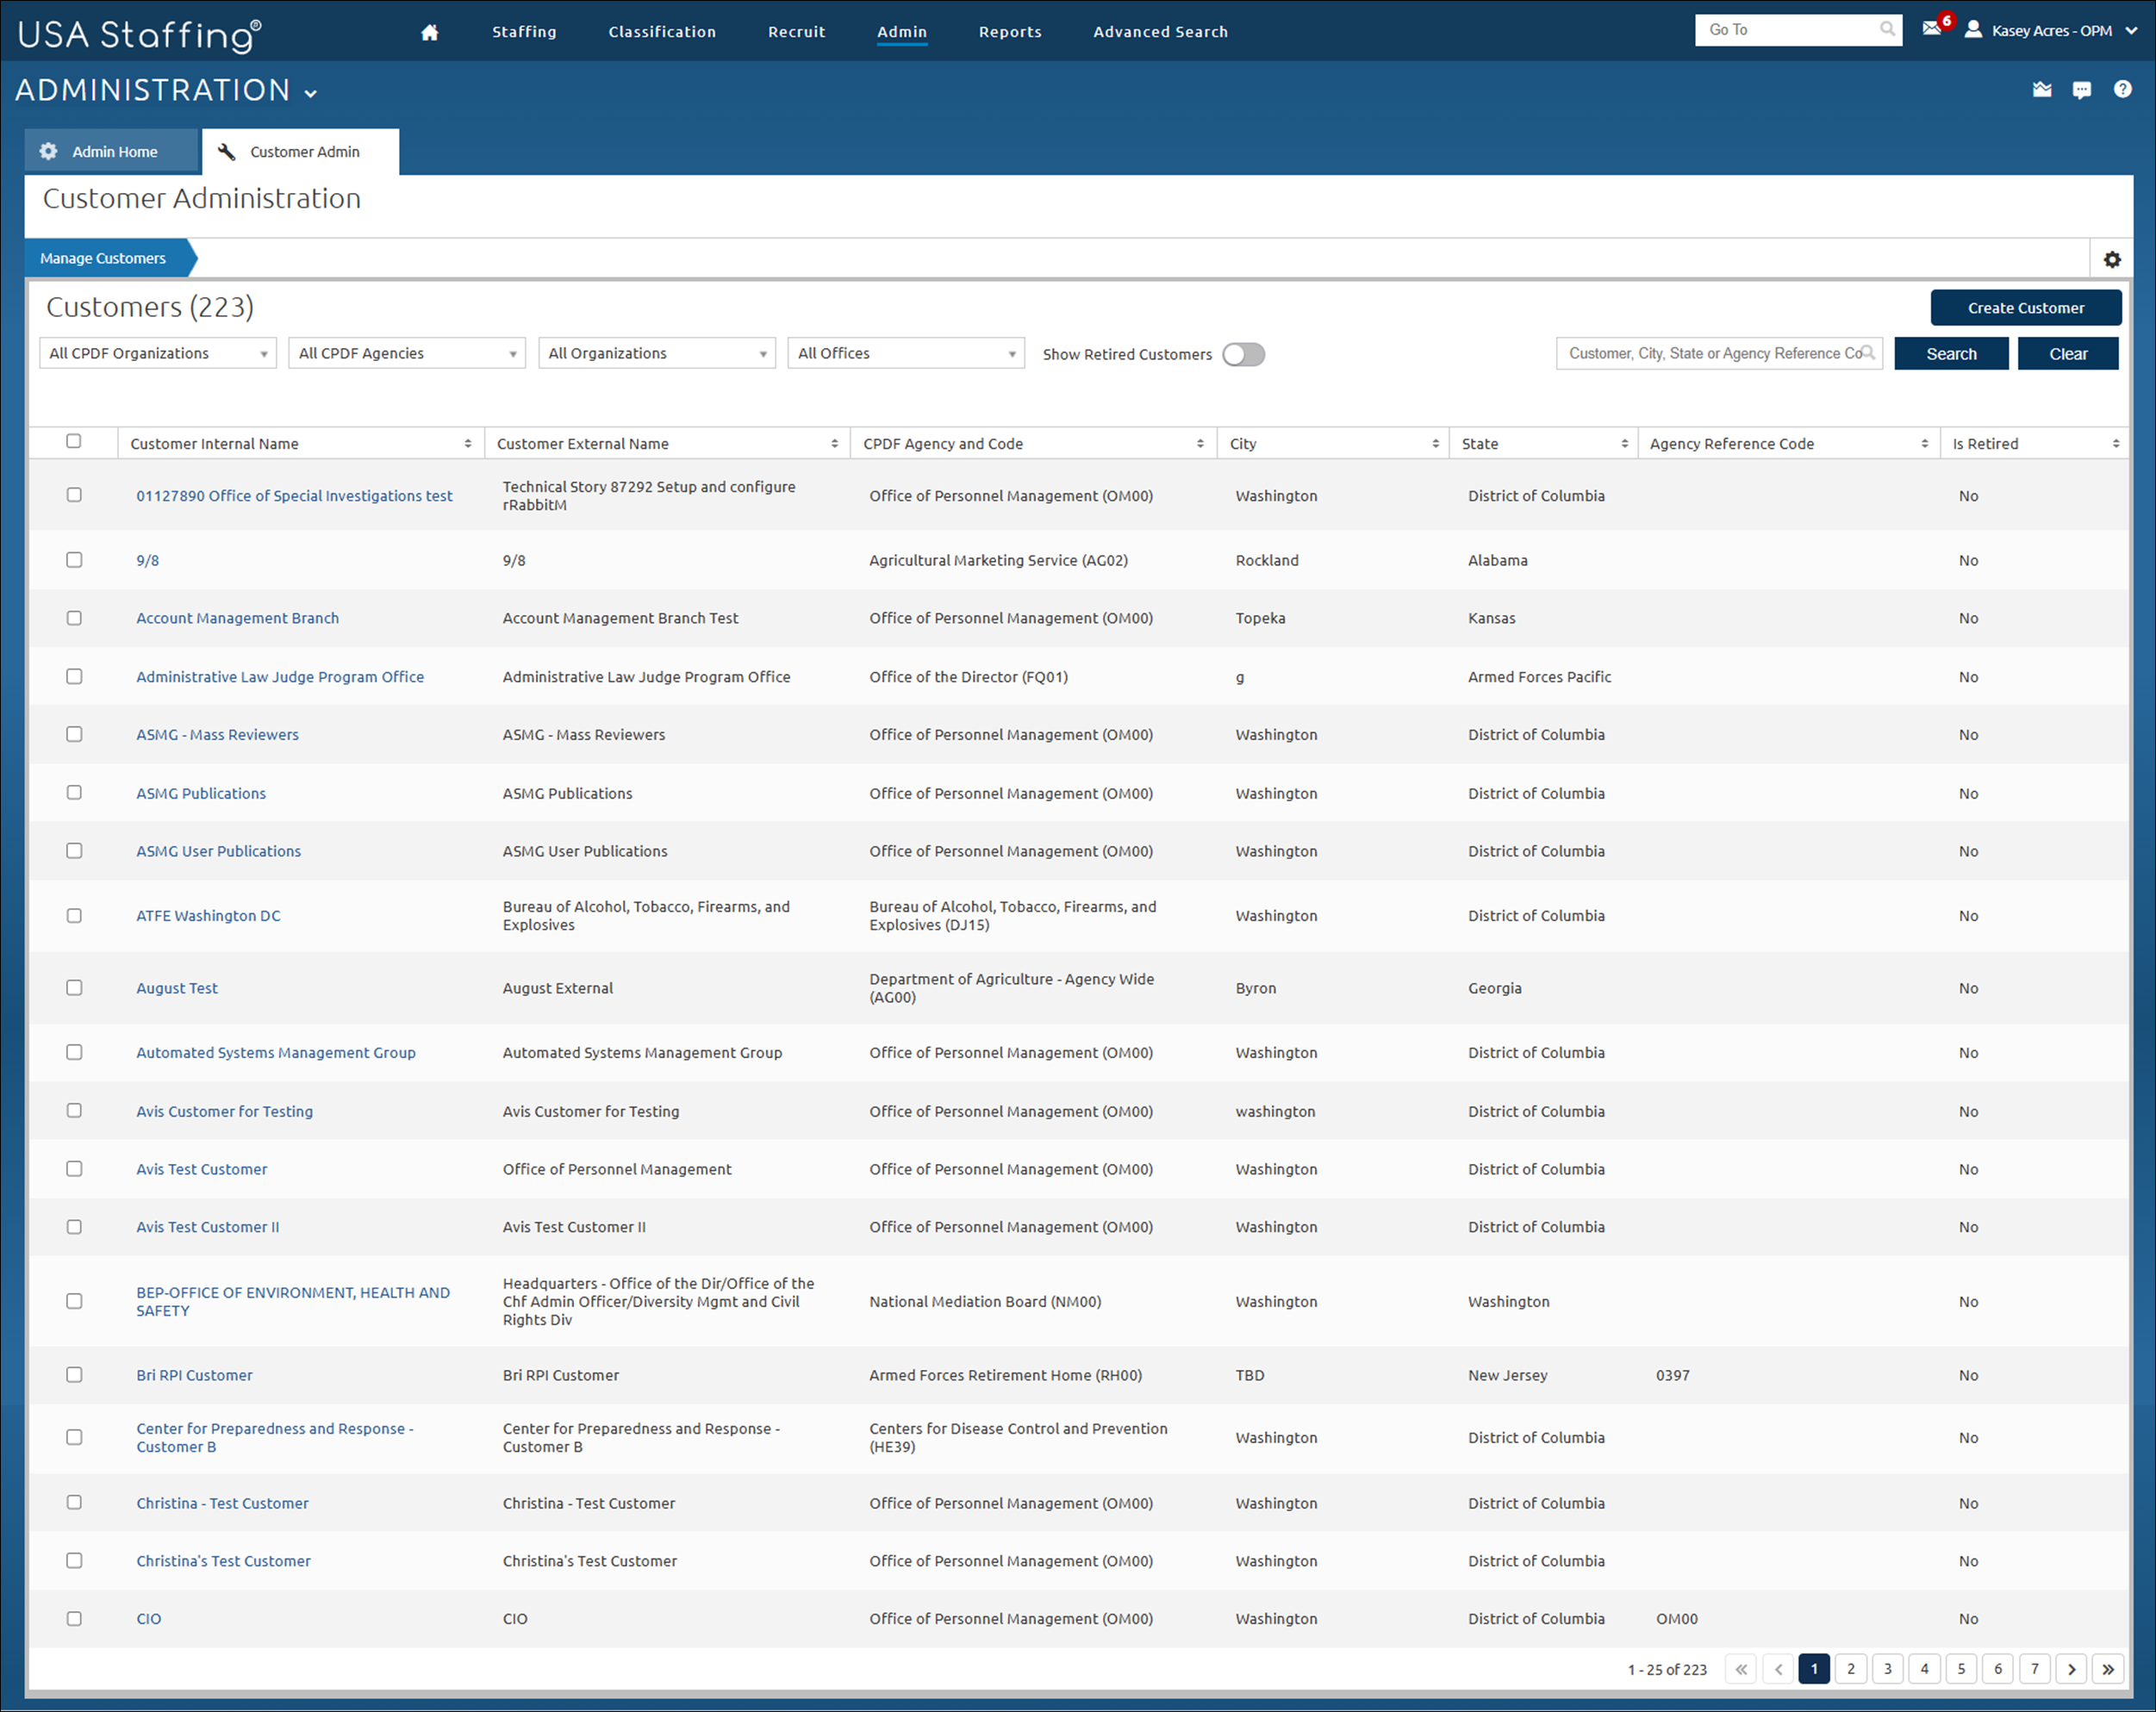Open All CPDF Organizations dropdown

coord(158,353)
